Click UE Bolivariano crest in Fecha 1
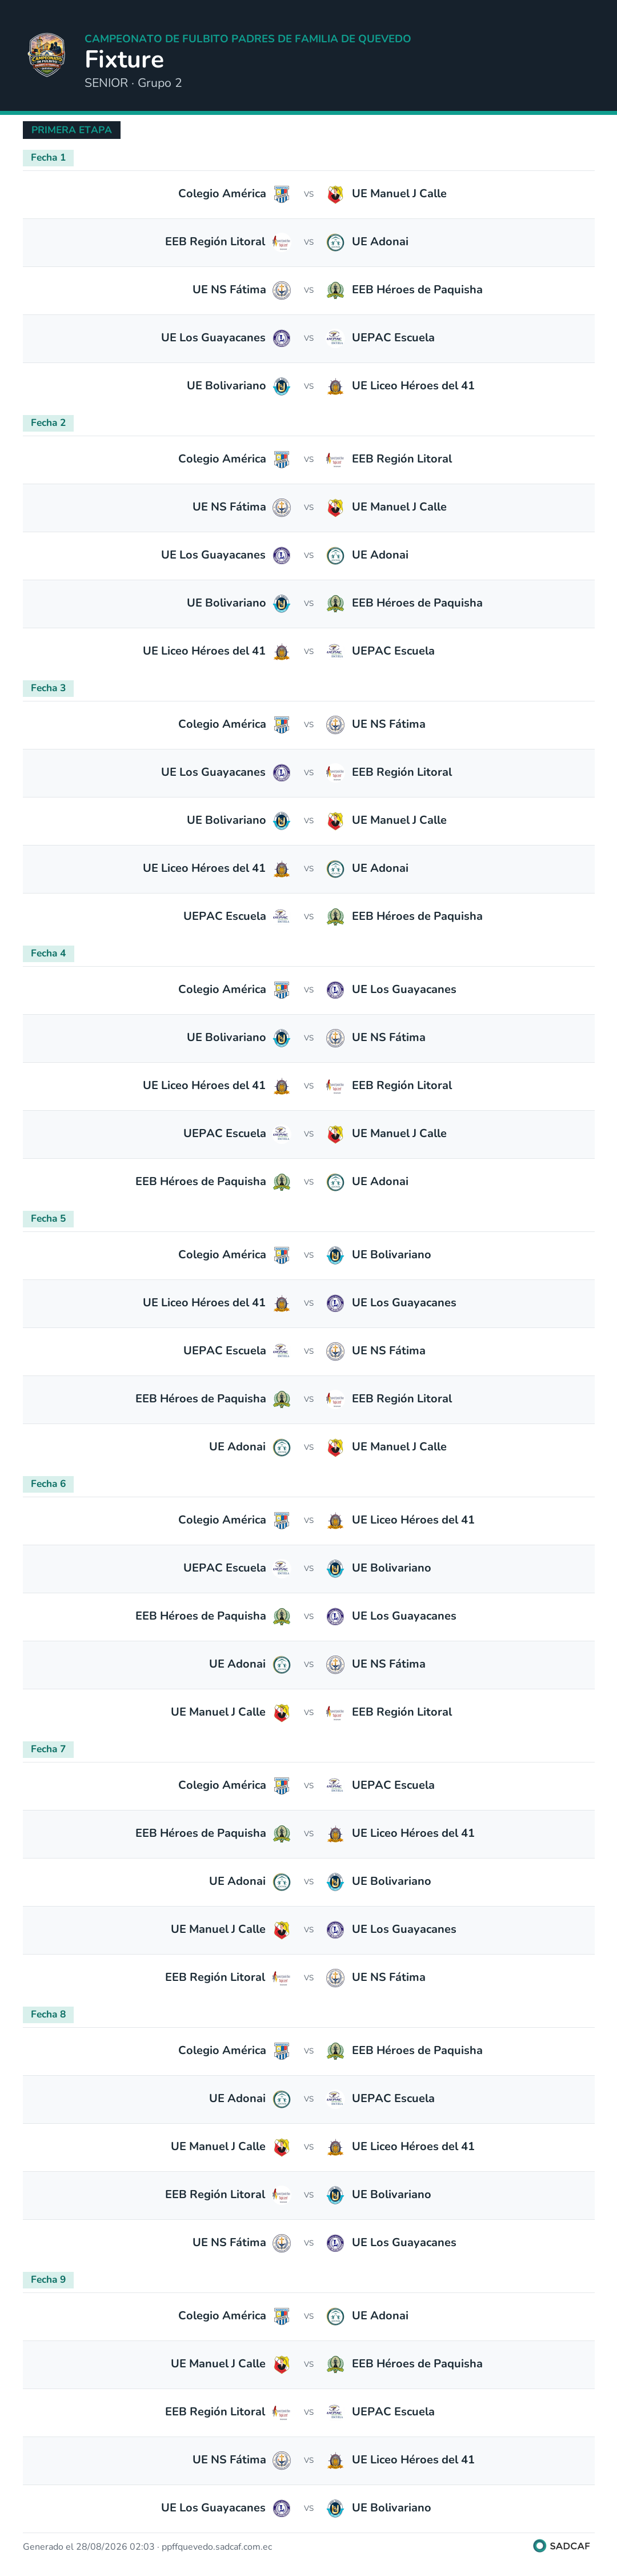The image size is (617, 2576). [x=282, y=386]
